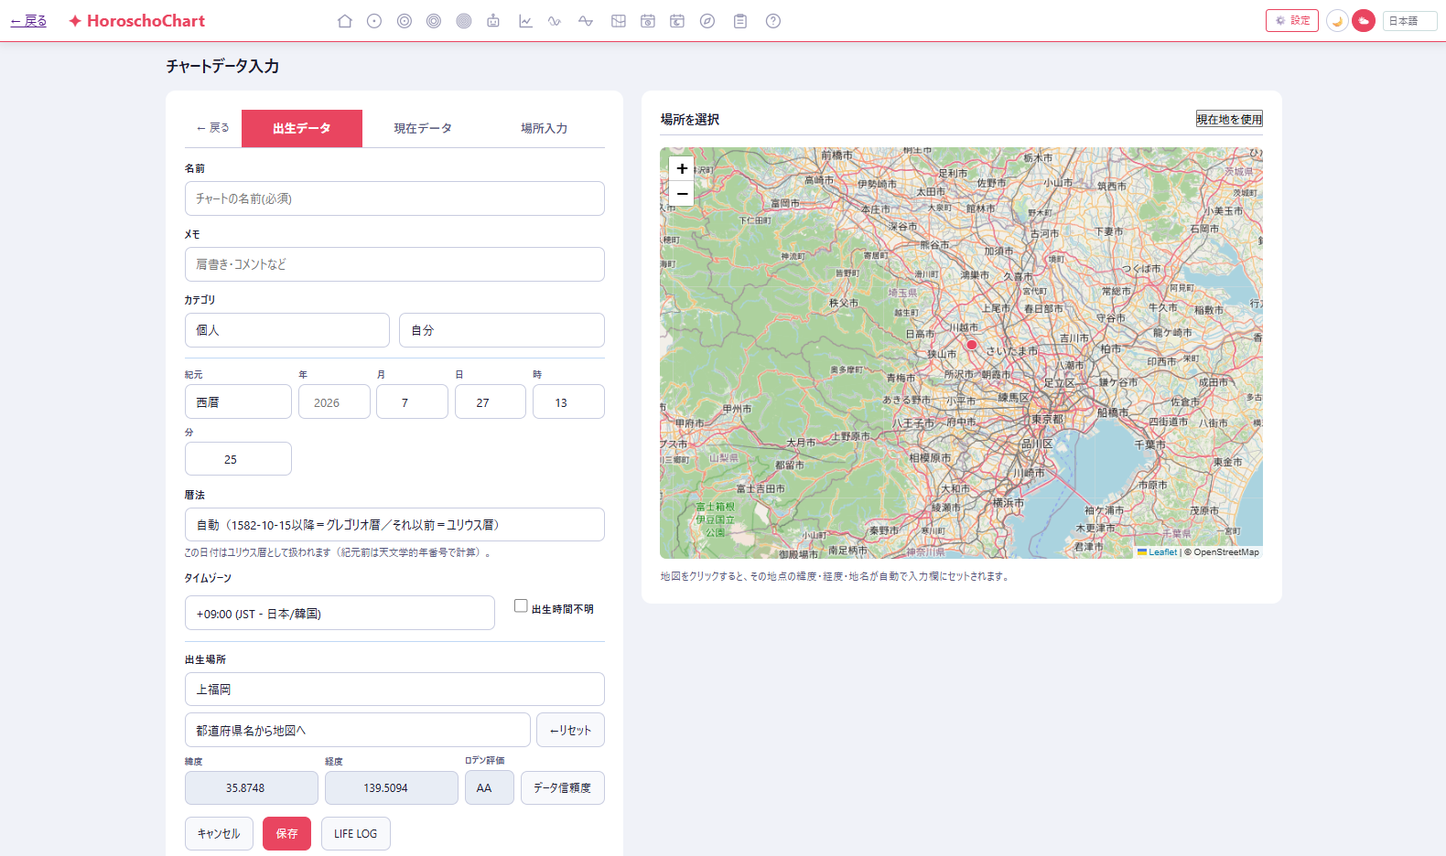
Task: Select the double-ring chart icon
Action: [x=405, y=21]
